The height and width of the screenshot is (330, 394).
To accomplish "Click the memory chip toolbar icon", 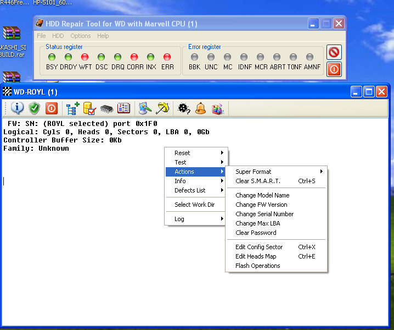I will (106, 109).
